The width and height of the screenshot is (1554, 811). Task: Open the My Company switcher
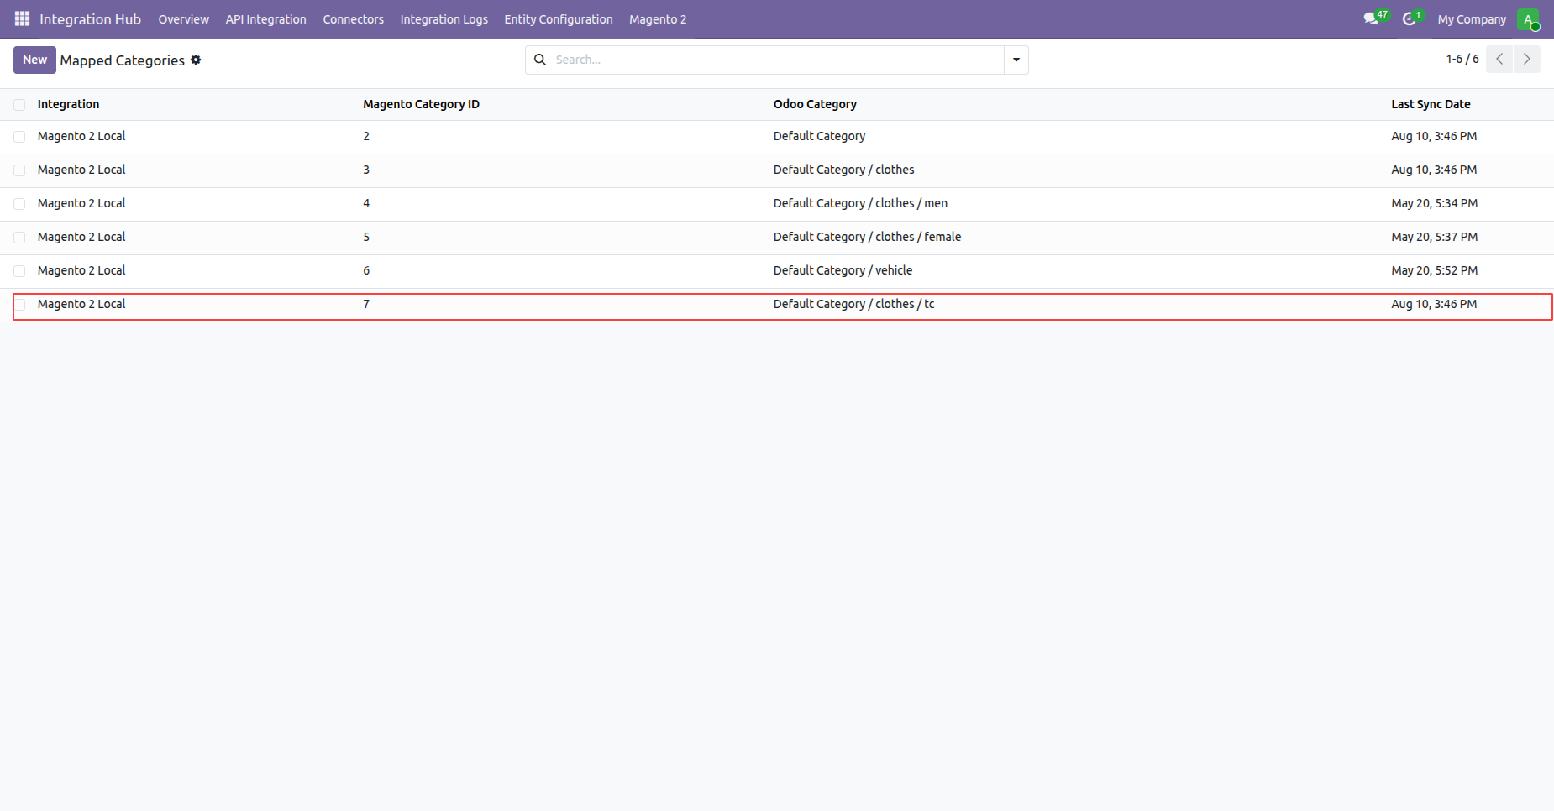(1472, 19)
